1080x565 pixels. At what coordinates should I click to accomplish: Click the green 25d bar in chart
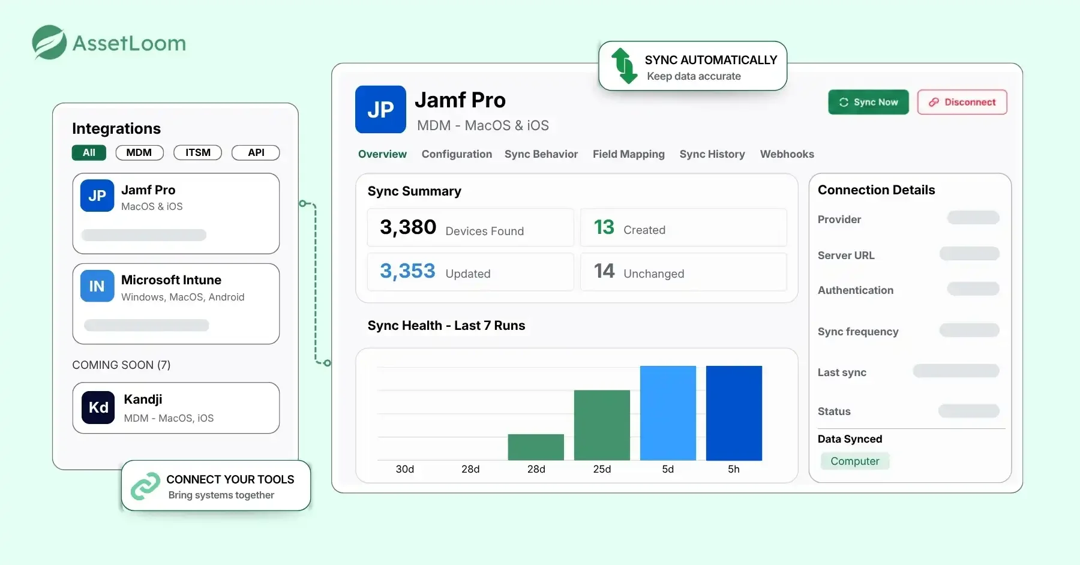coord(602,425)
